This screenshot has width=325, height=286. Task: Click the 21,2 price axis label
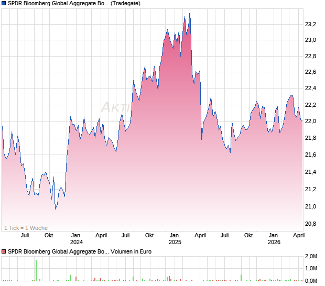click(x=310, y=189)
